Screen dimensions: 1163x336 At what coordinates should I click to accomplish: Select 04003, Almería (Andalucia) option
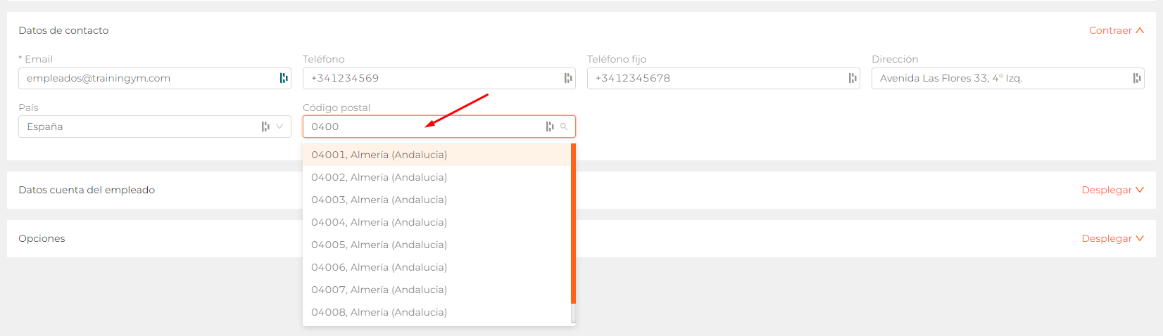436,200
